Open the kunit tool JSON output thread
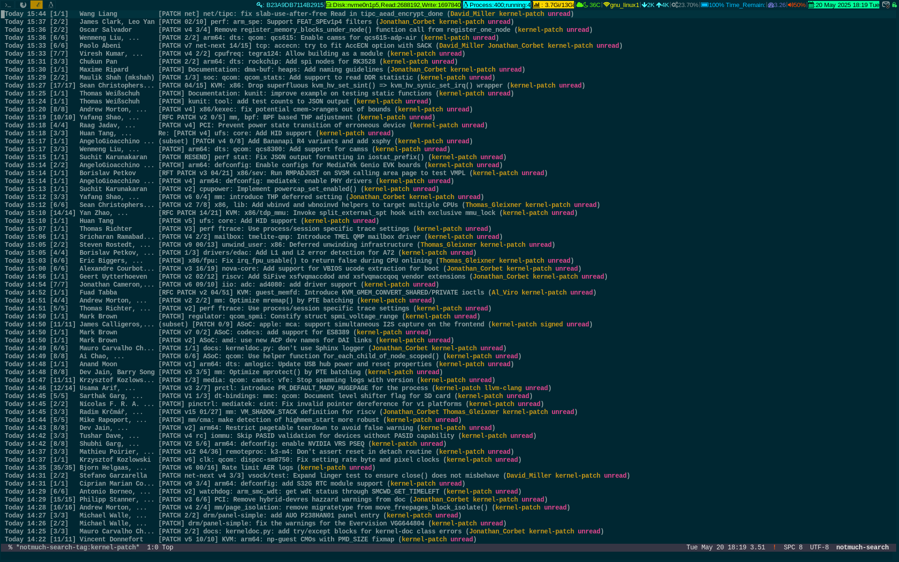Image resolution: width=899 pixels, height=562 pixels. 219,102
